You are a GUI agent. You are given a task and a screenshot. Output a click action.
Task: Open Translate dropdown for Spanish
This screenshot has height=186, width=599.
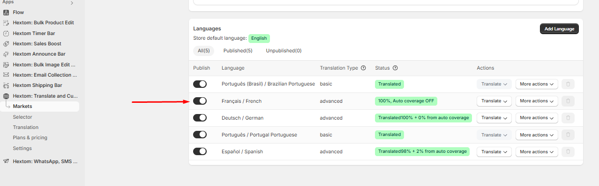(x=494, y=151)
